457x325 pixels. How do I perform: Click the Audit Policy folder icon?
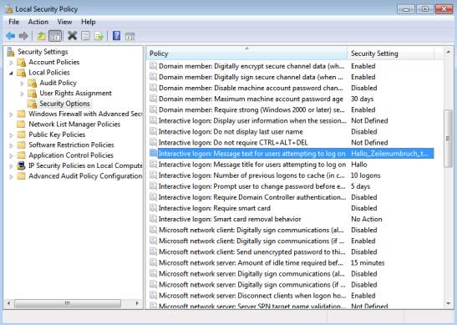[32, 83]
